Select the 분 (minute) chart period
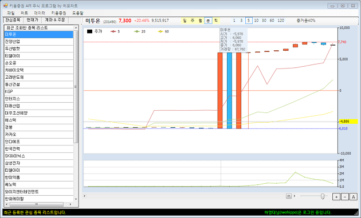 208,21
